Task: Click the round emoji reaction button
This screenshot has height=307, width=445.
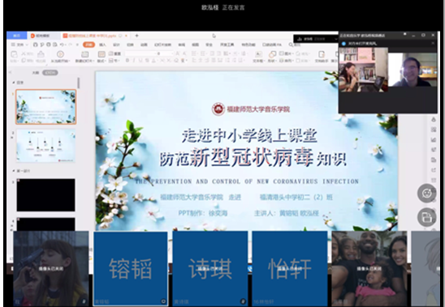Action: (426, 193)
